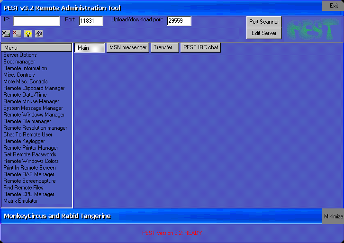The width and height of the screenshot is (344, 243).
Task: Switch to the Transfer tab
Action: [x=164, y=47]
